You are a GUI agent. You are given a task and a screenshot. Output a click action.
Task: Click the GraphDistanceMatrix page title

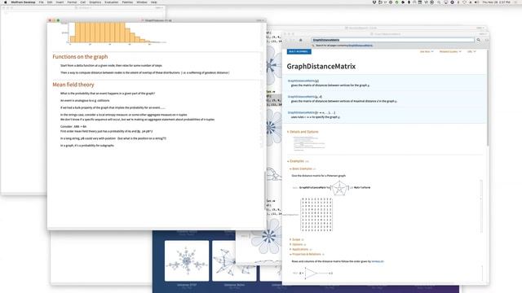click(321, 66)
